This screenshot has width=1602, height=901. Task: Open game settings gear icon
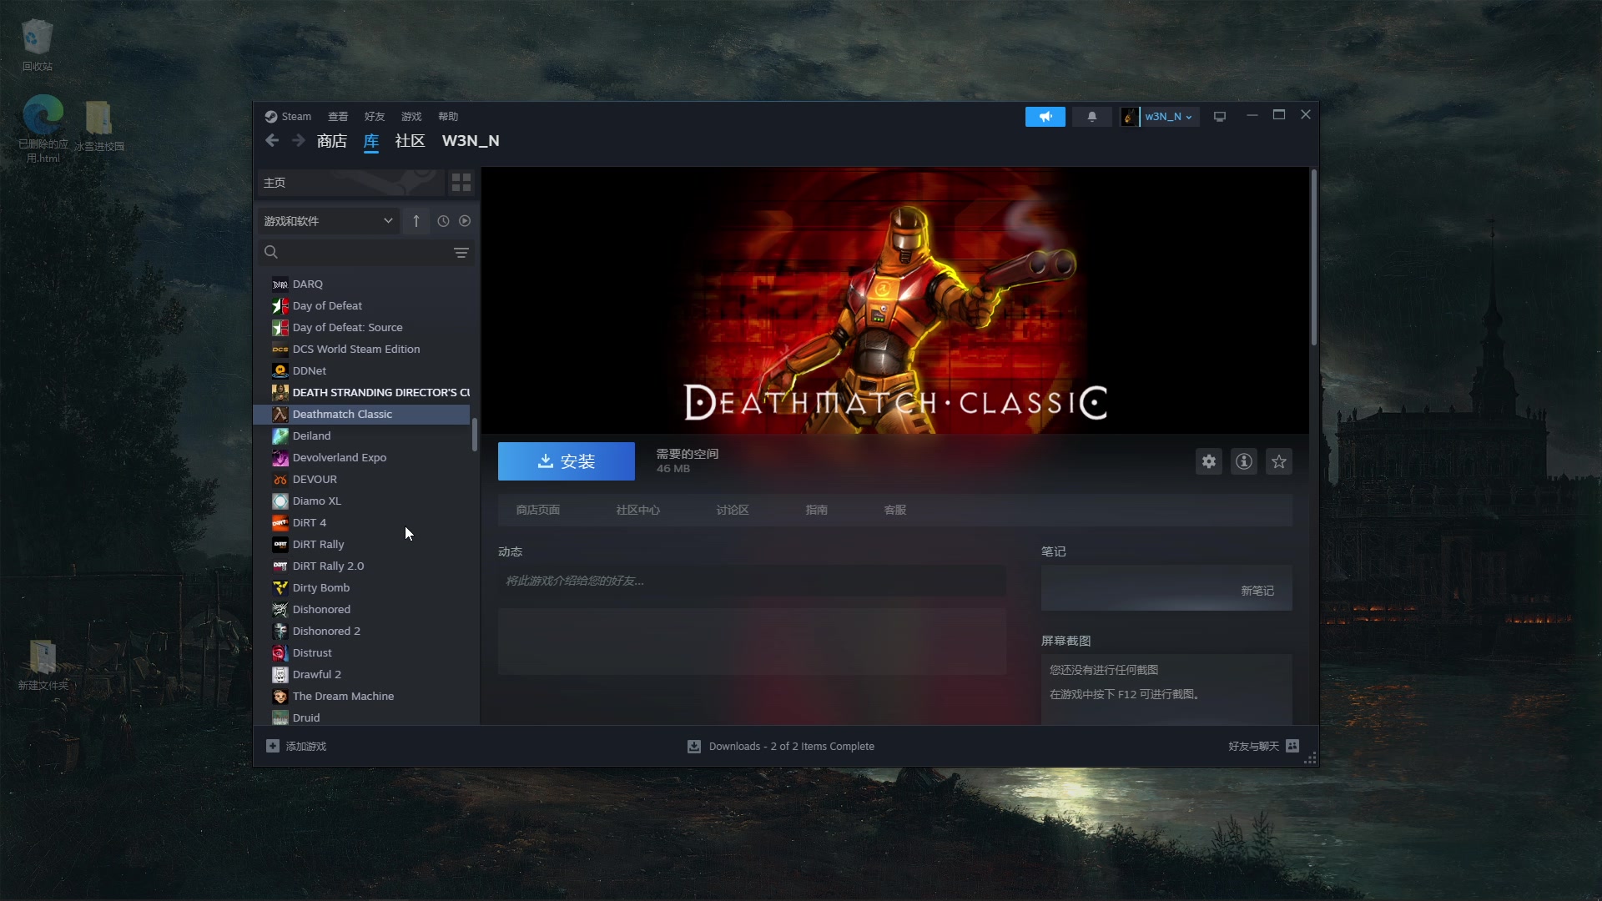(x=1209, y=461)
